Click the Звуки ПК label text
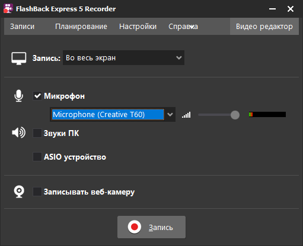 [x=61, y=133]
